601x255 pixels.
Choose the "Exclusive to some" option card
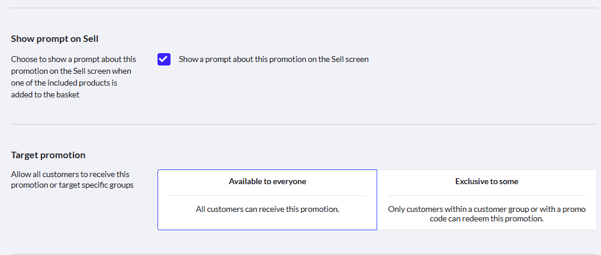[487, 200]
